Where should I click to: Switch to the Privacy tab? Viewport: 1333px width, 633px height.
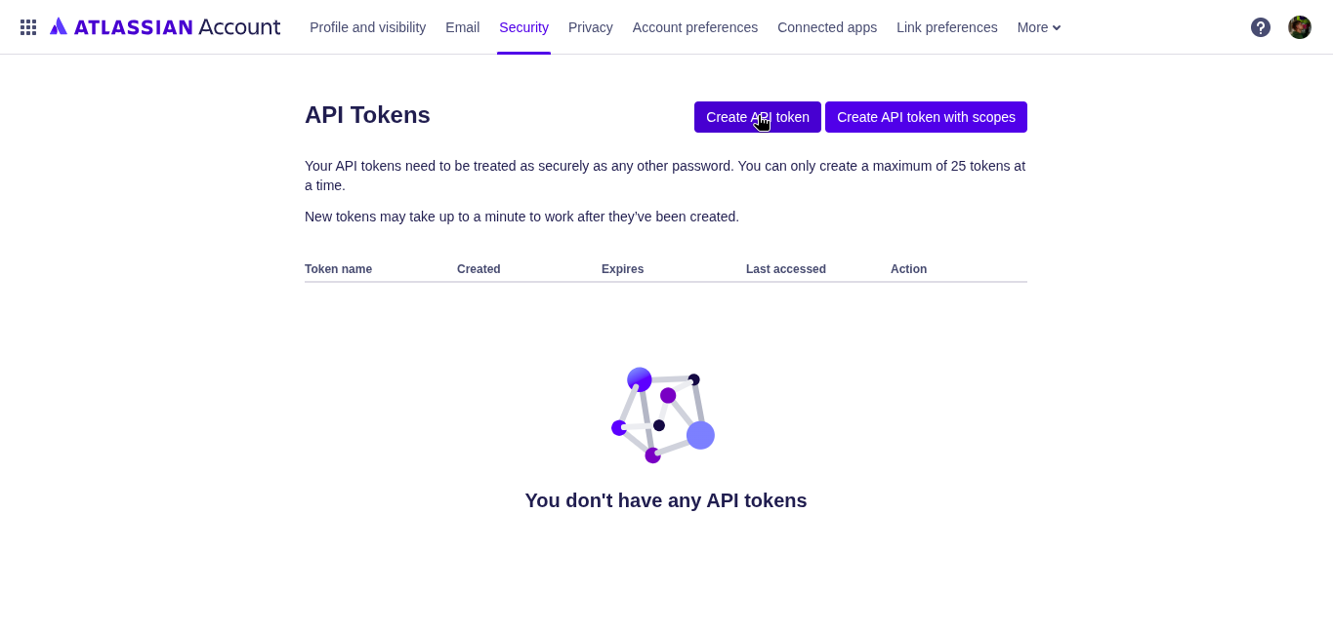point(591,27)
